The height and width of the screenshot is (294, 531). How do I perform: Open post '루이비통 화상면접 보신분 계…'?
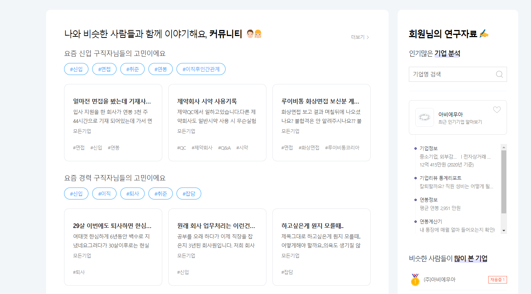321,101
